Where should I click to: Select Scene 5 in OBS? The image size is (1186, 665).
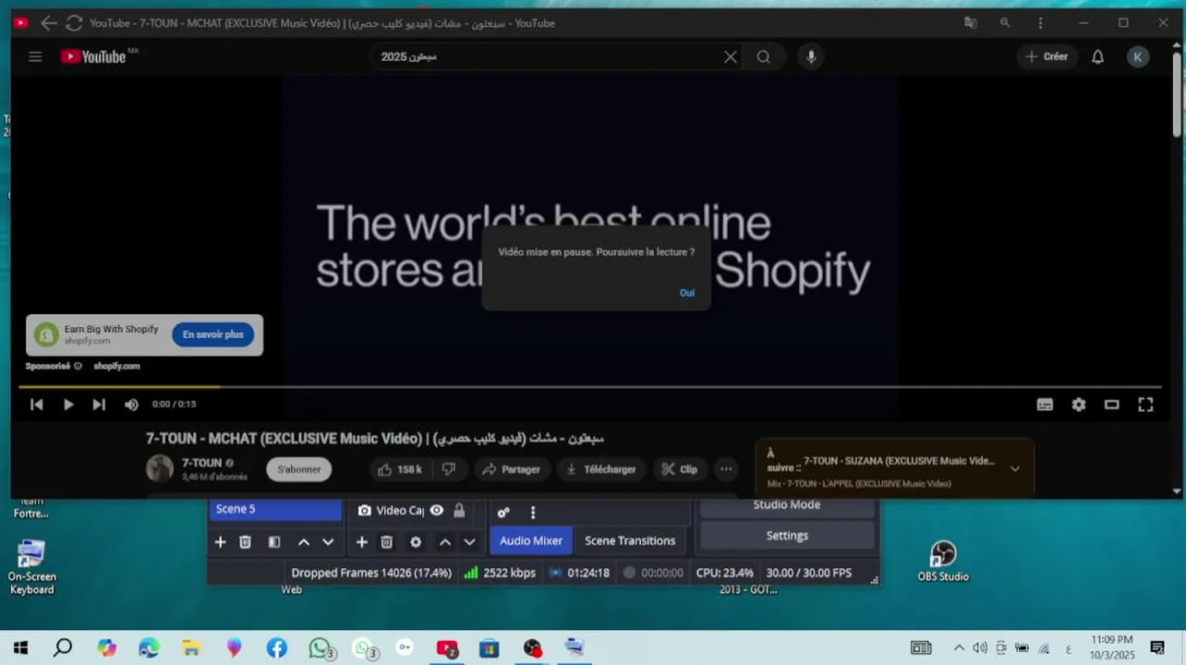point(275,509)
